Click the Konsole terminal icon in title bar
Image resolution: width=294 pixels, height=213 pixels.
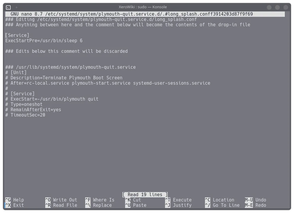pyautogui.click(x=8, y=7)
